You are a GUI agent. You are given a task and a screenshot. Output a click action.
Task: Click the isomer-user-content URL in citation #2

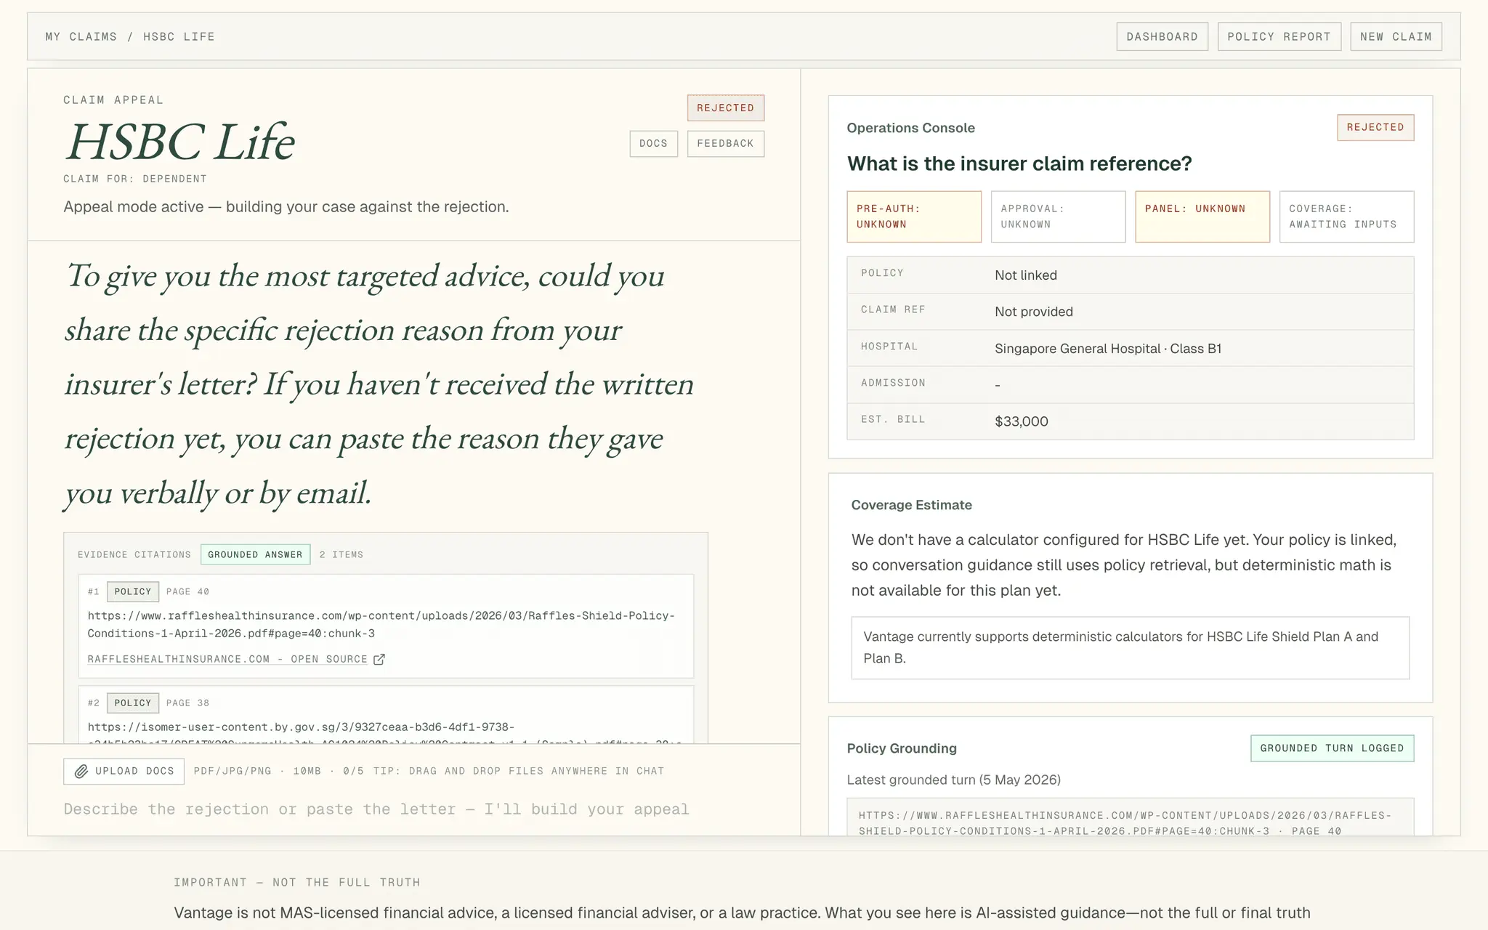click(385, 734)
